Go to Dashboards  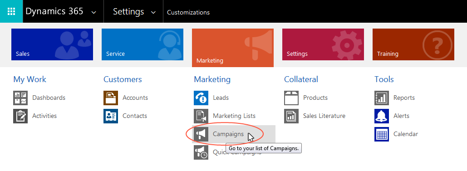click(x=49, y=98)
